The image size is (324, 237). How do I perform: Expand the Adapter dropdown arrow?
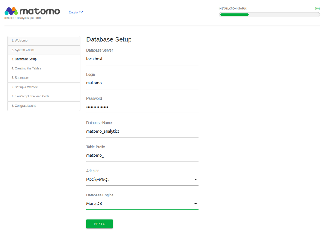click(x=195, y=180)
